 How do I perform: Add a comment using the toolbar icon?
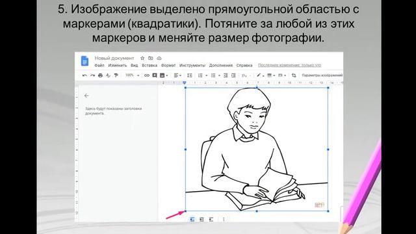(x=155, y=75)
